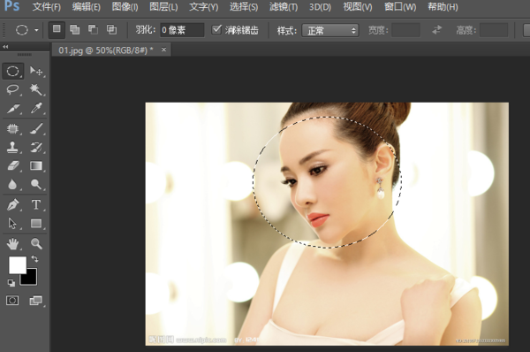Open the 图层(L) menu

[163, 7]
